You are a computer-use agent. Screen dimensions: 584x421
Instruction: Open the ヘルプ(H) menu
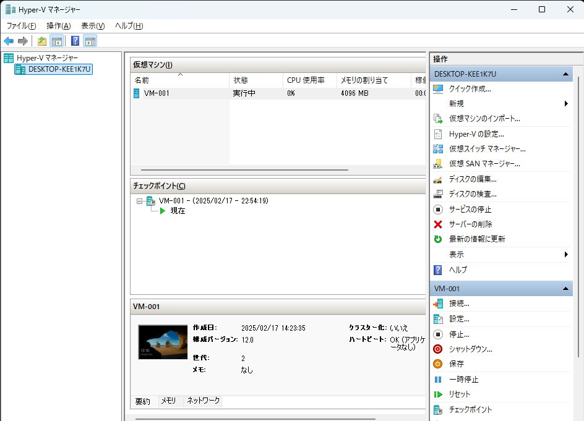pyautogui.click(x=129, y=26)
